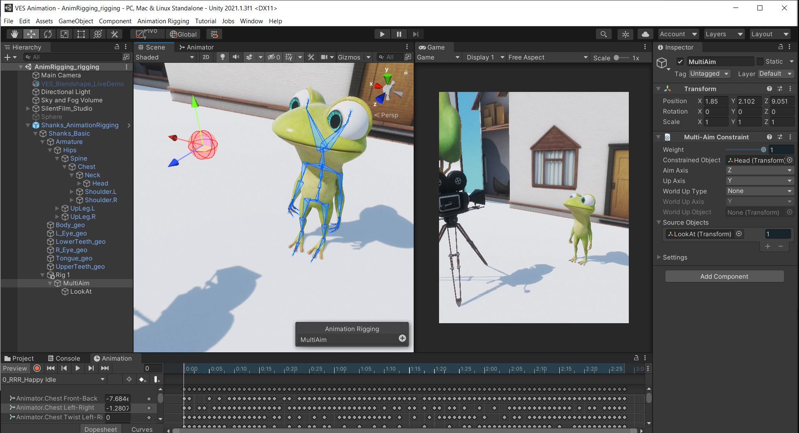Select the Rect transform tool

[x=81, y=34]
